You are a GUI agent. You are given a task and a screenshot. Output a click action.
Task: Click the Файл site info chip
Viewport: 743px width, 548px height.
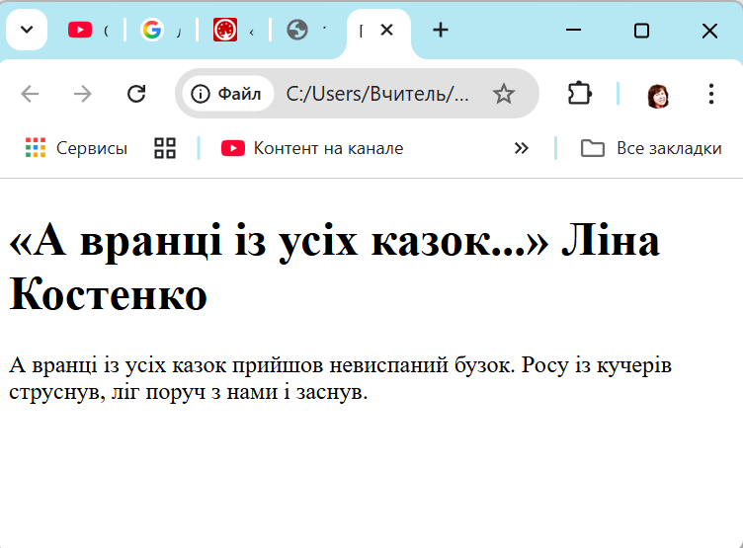228,94
